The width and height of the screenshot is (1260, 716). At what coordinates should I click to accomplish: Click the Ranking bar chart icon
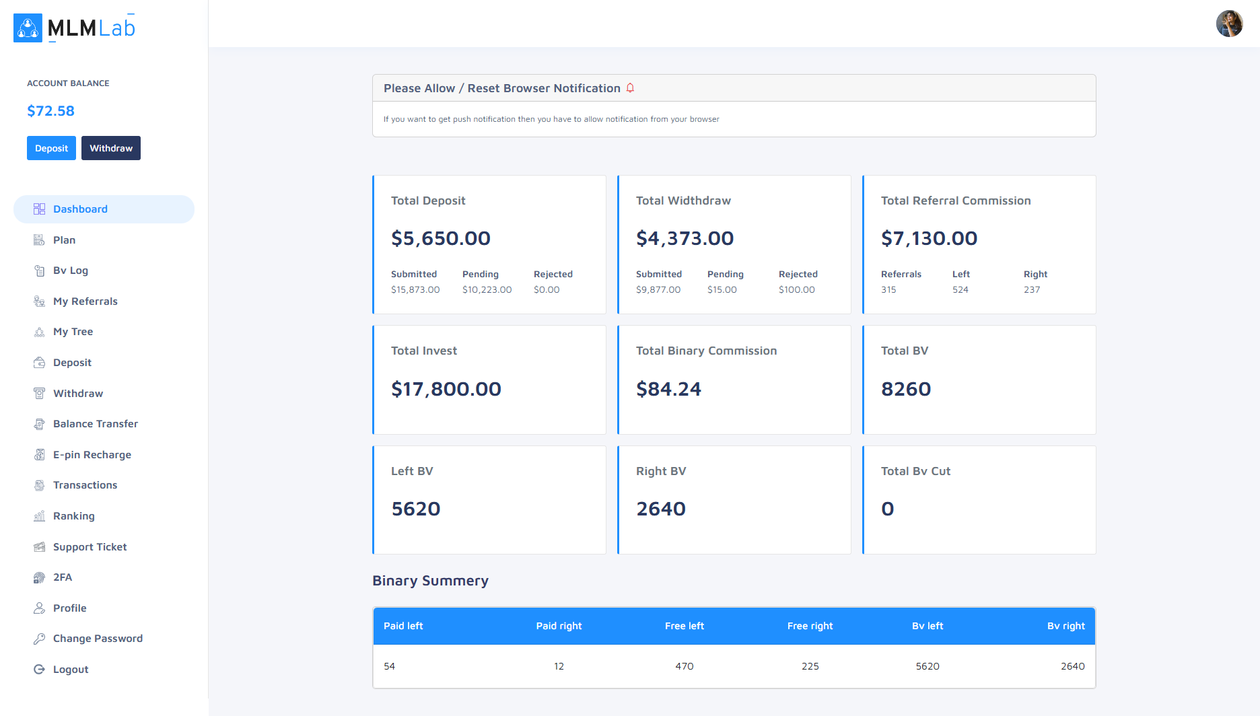39,516
